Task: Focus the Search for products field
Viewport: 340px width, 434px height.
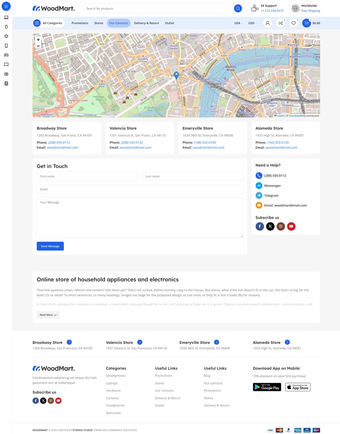Action: [159, 9]
